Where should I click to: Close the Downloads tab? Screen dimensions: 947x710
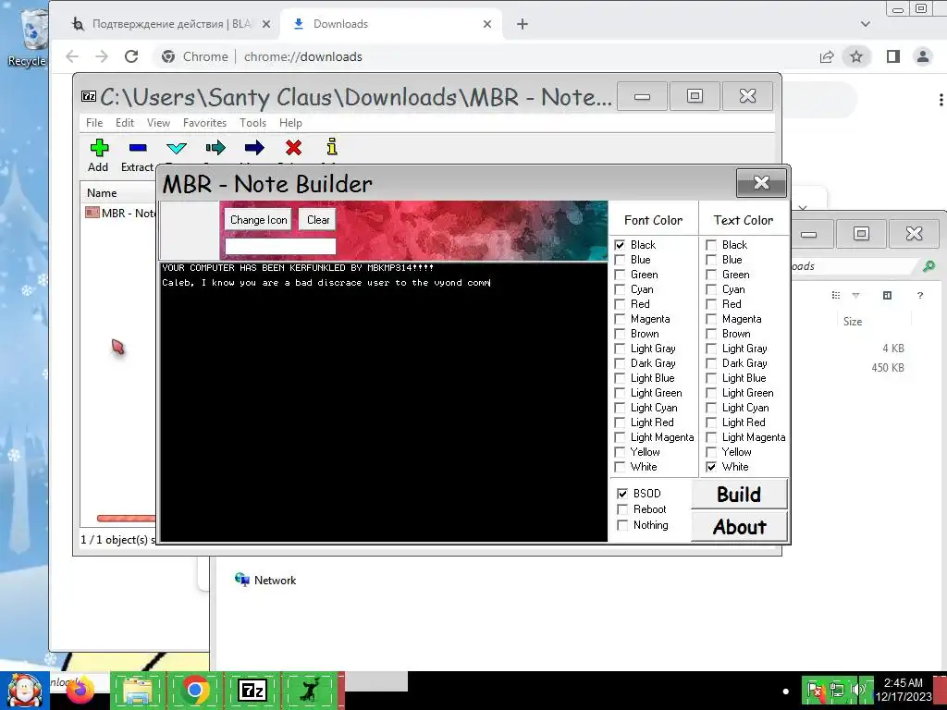pyautogui.click(x=487, y=24)
